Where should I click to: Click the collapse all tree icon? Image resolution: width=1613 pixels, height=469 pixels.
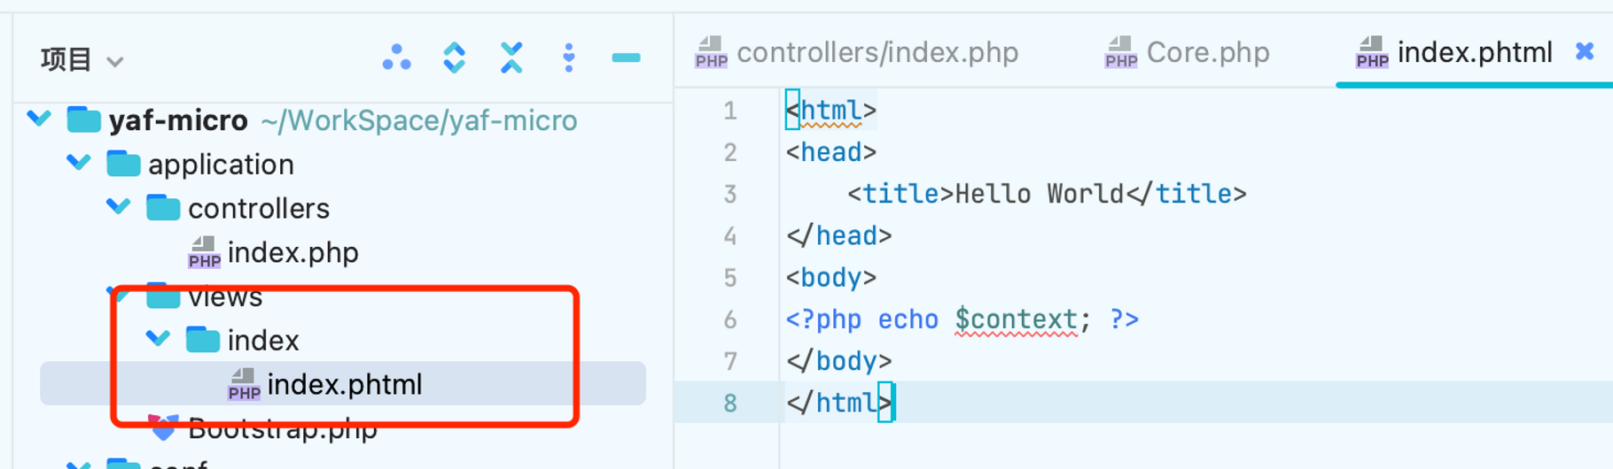click(511, 58)
